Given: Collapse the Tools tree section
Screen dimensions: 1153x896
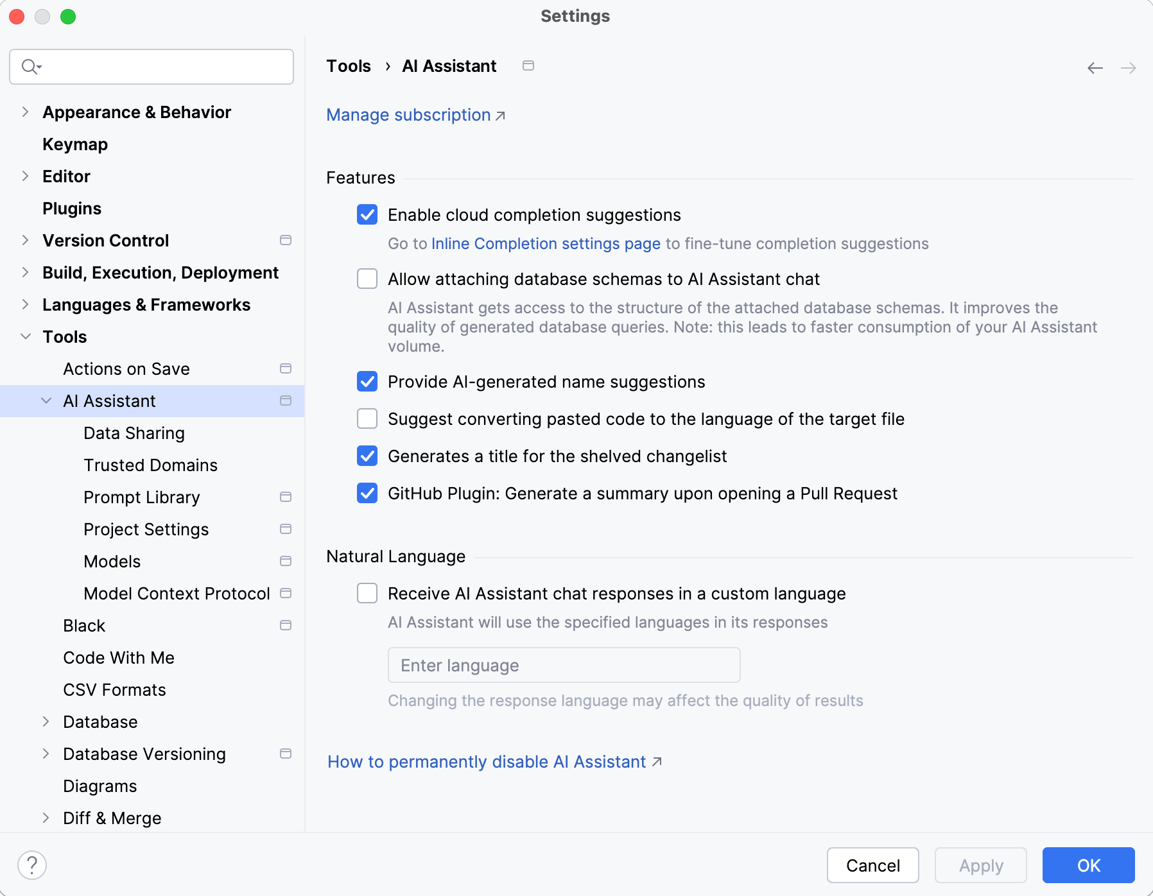Looking at the screenshot, I should [x=25, y=337].
